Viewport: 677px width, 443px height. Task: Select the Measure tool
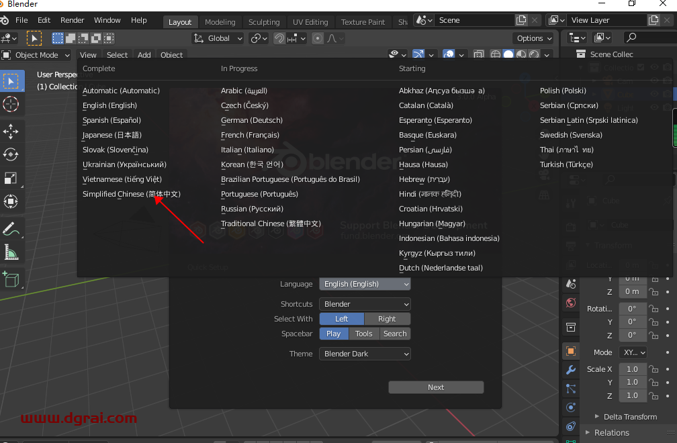(11, 252)
